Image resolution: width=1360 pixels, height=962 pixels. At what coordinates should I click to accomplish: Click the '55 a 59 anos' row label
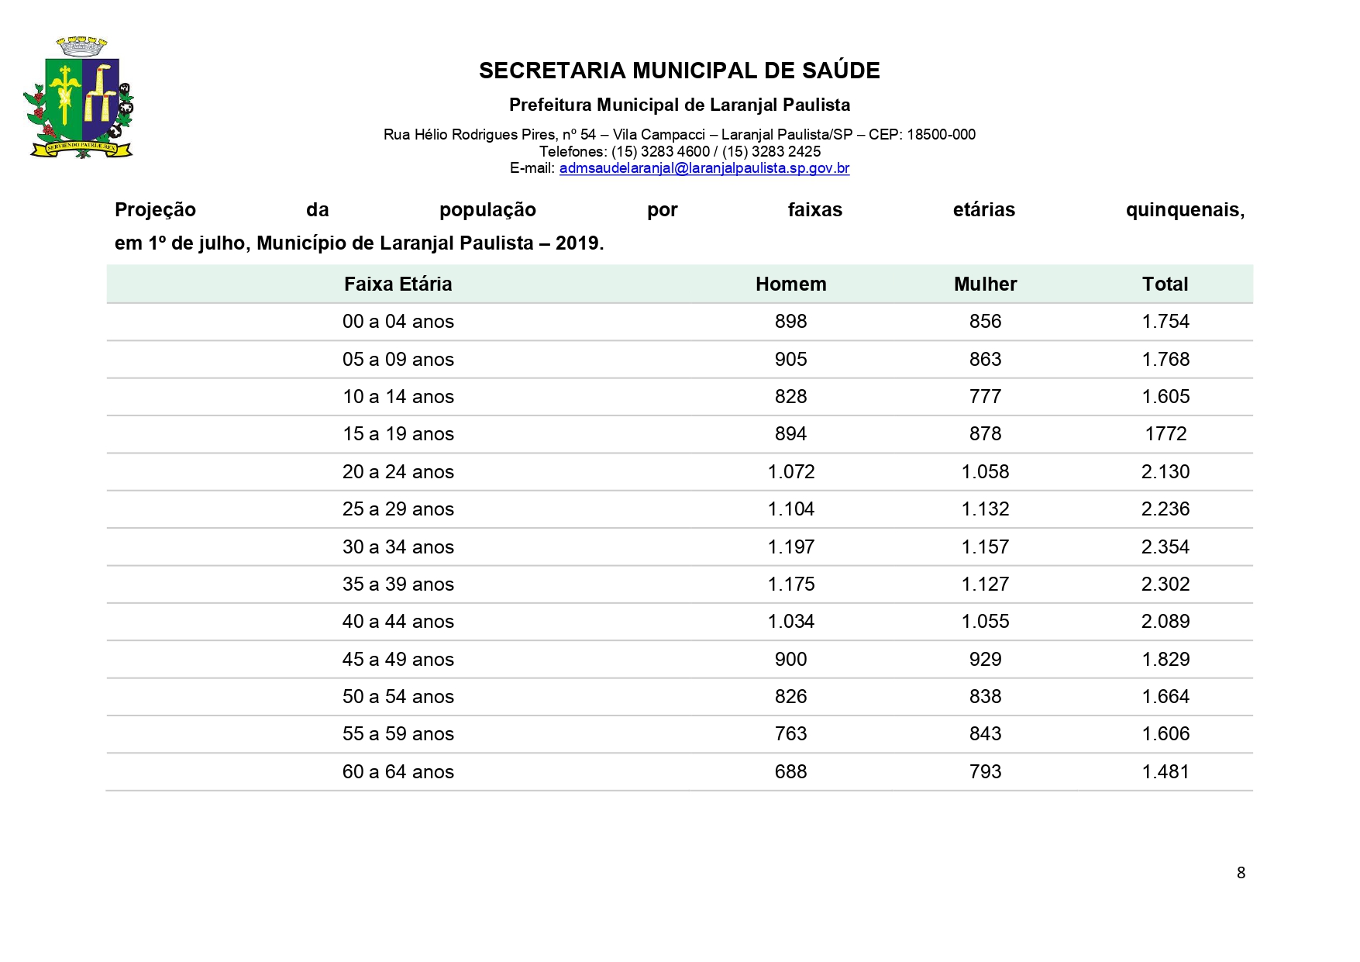[398, 734]
